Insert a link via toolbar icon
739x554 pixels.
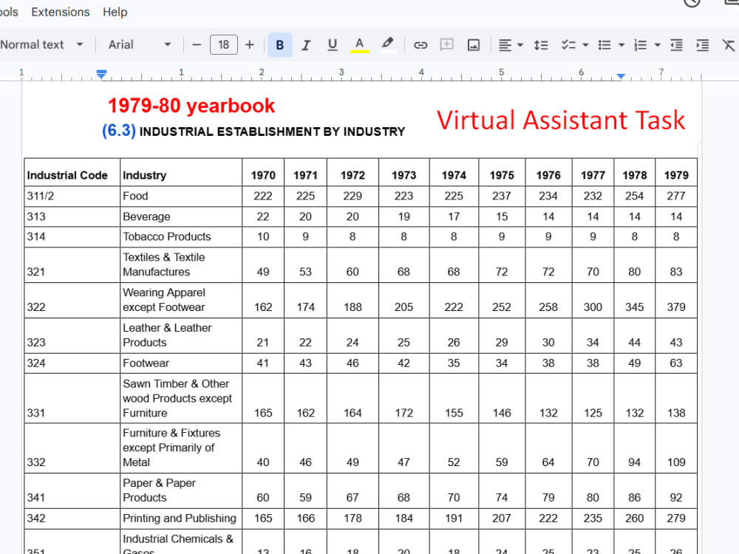point(420,45)
